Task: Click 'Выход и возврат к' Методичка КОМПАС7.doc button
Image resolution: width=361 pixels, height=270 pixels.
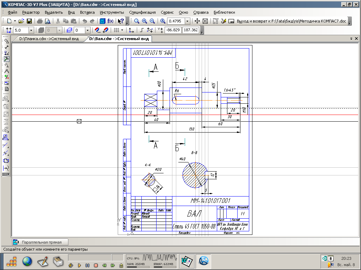Action: pyautogui.click(x=291, y=21)
